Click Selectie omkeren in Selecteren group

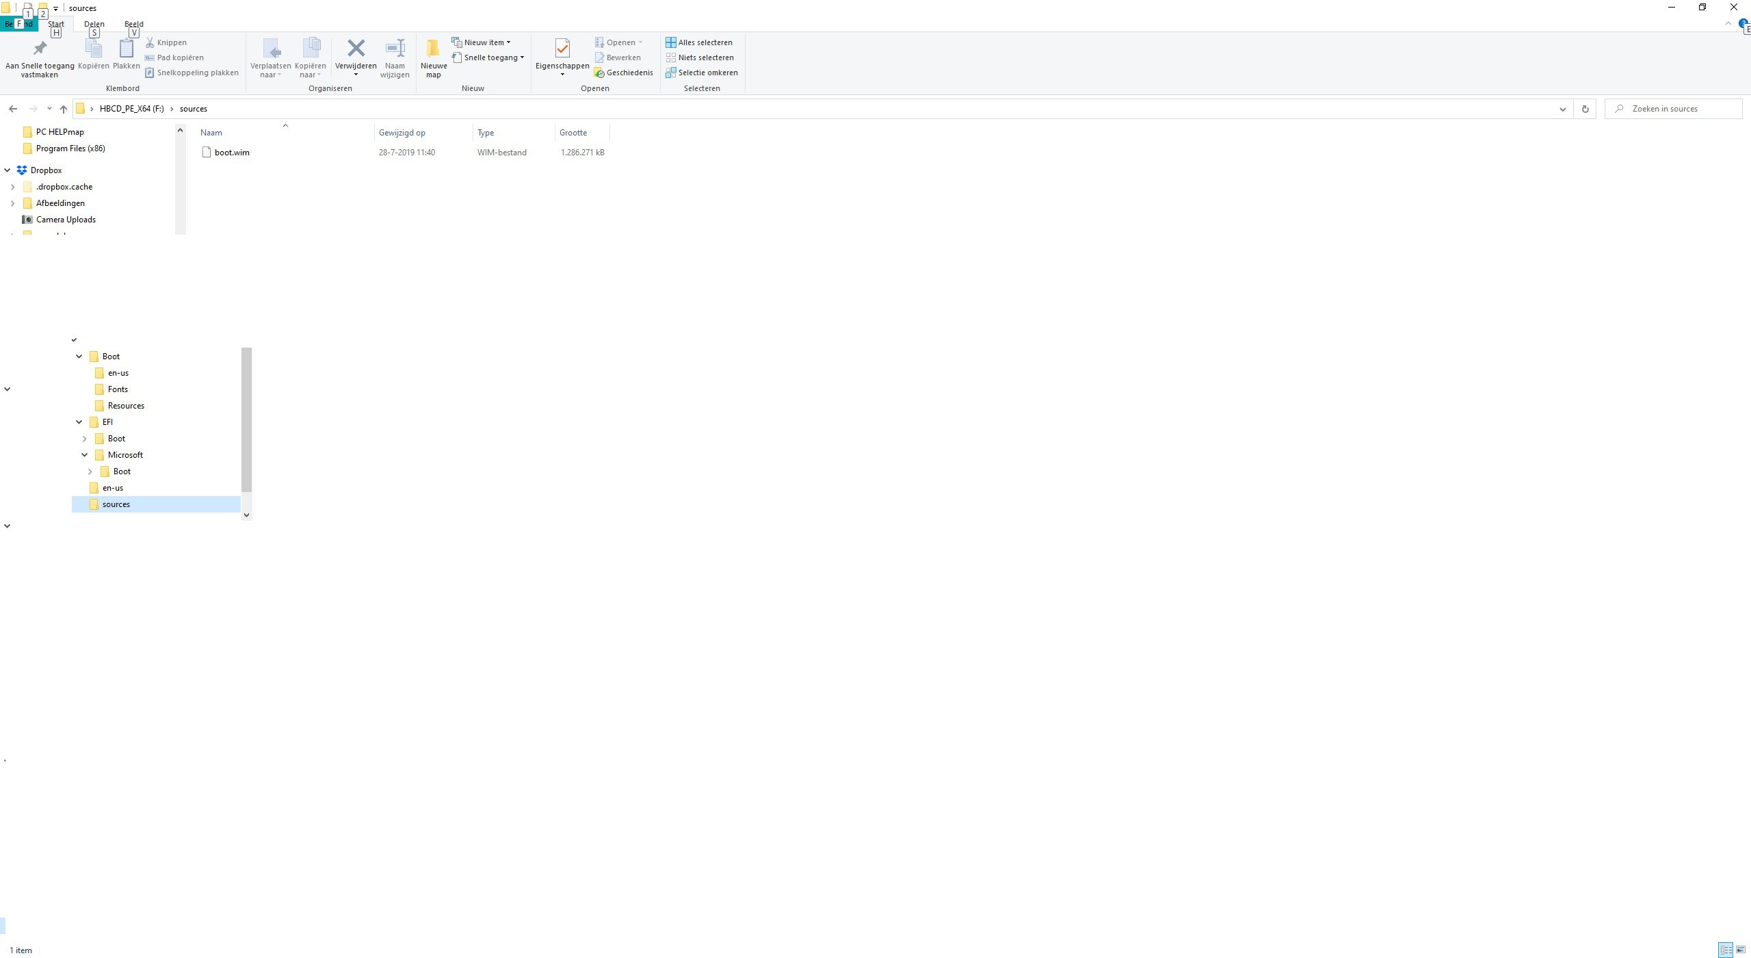click(702, 73)
